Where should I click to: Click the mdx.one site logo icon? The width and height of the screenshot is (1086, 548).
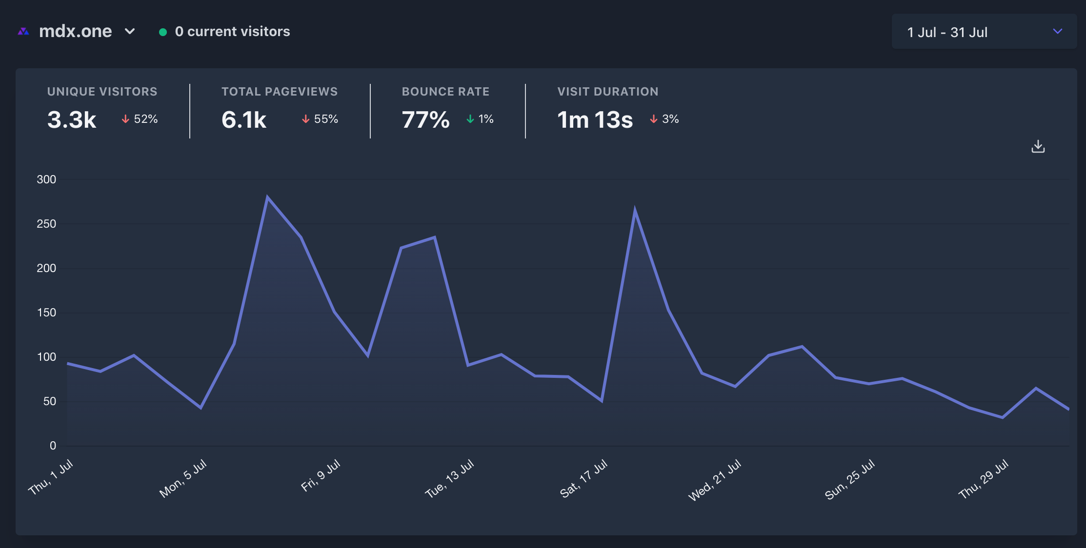click(23, 32)
